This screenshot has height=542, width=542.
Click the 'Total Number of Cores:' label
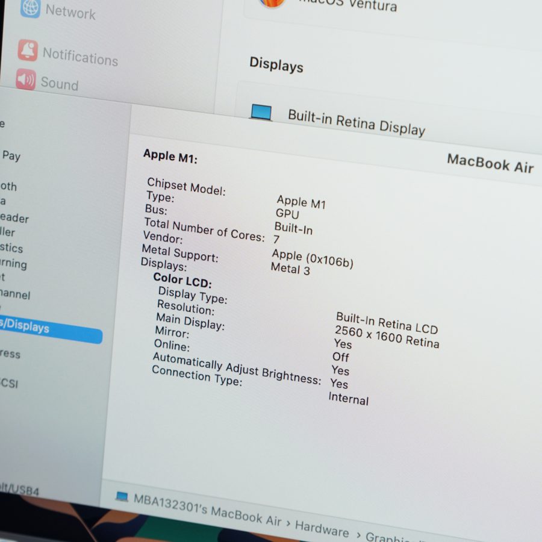click(205, 229)
